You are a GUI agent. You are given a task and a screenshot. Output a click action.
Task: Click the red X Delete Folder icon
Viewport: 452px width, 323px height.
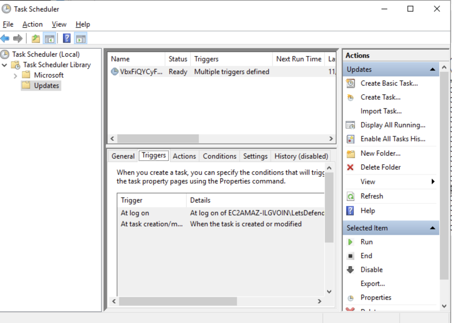pos(350,167)
